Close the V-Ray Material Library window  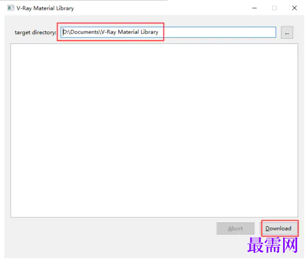click(294, 8)
